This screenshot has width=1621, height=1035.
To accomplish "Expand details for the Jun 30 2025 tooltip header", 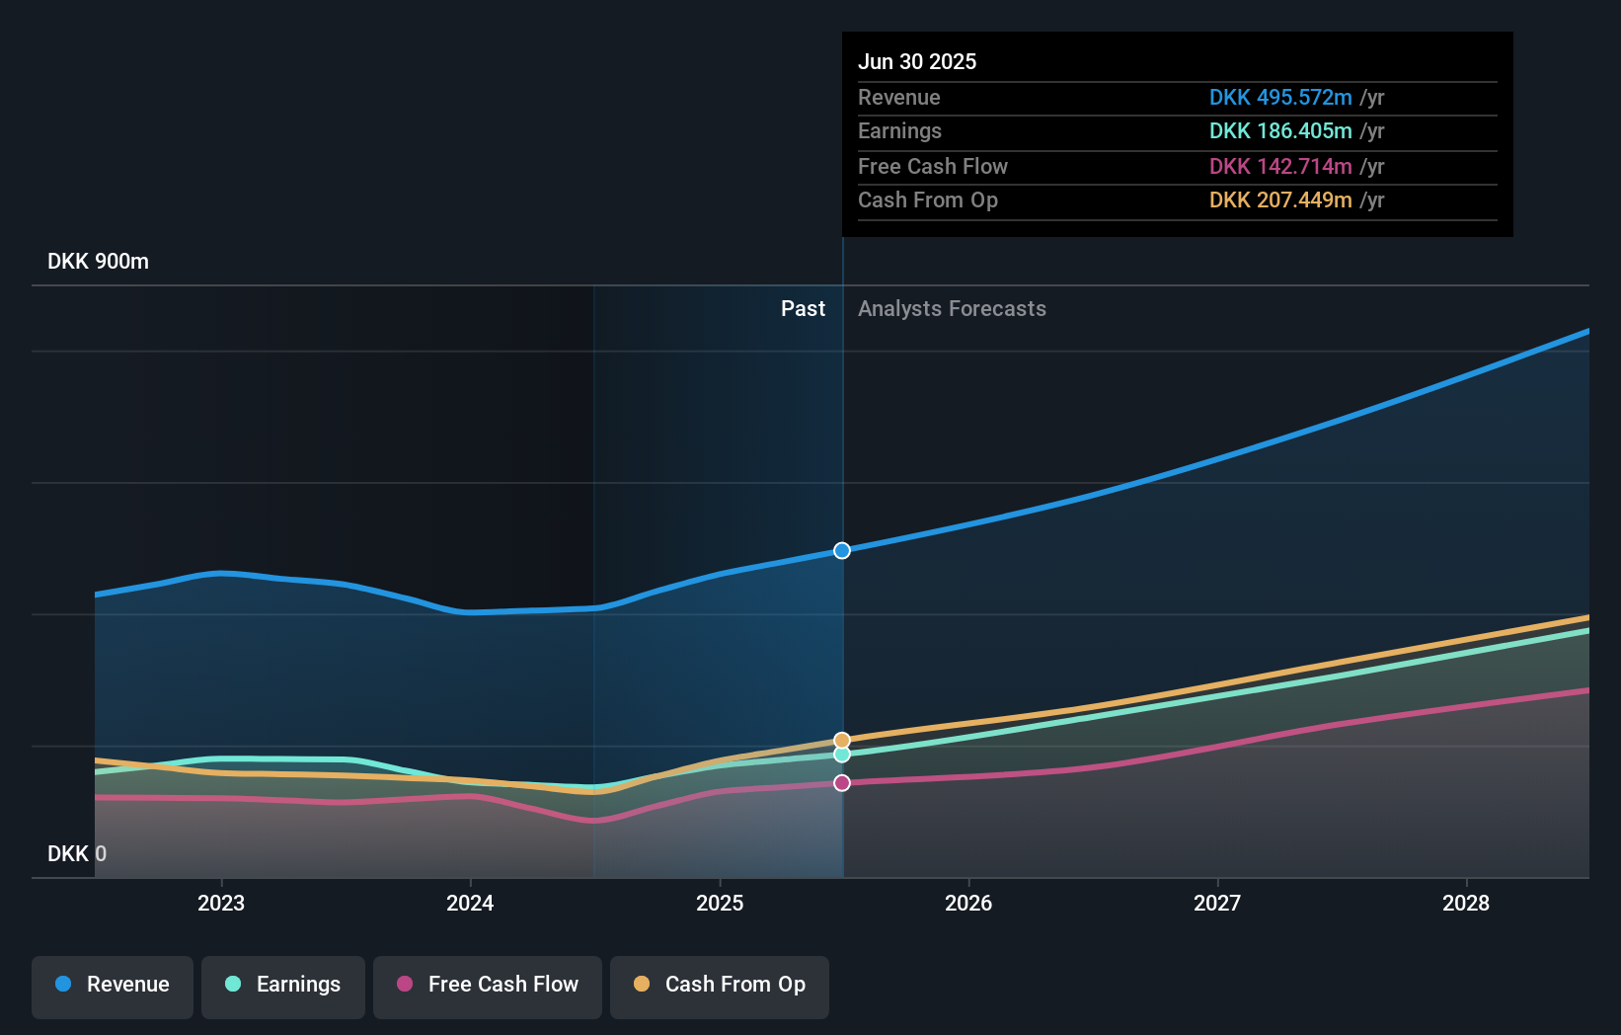I will [917, 61].
